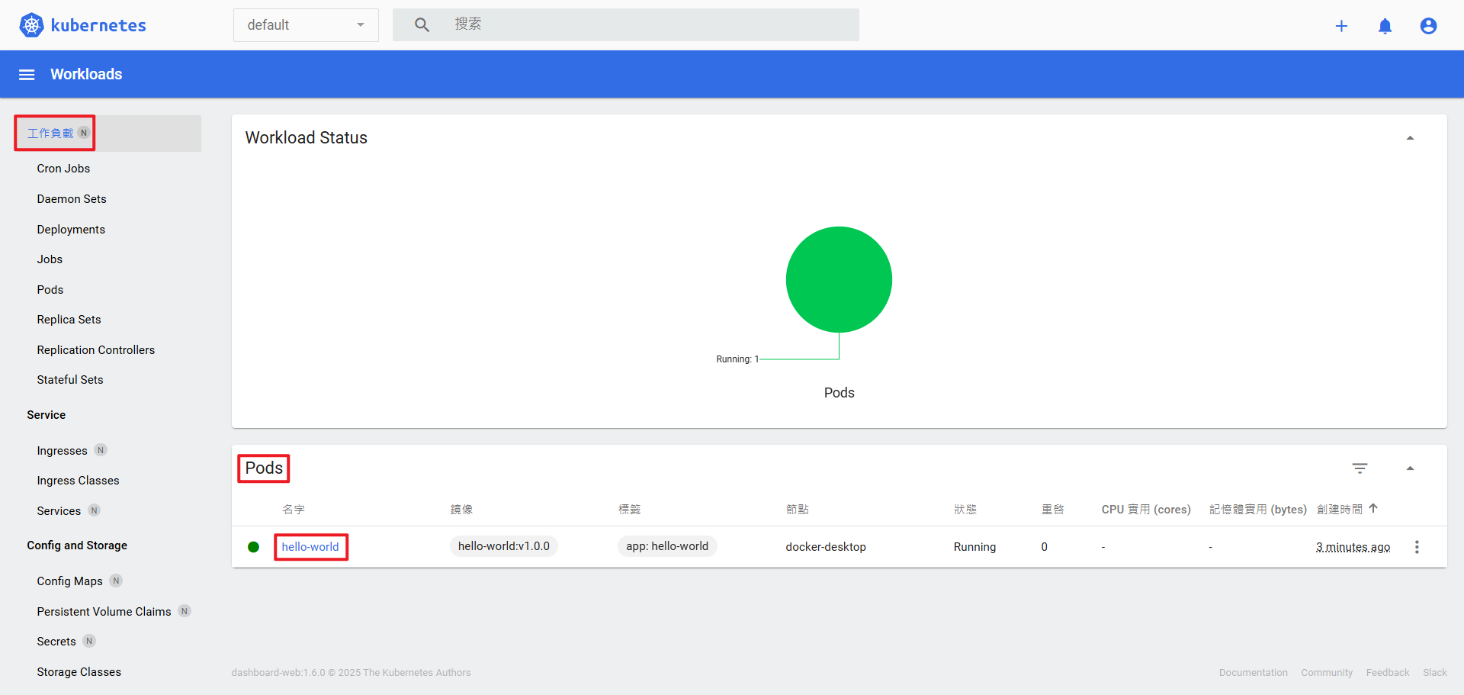Open the default namespace dropdown
Image resolution: width=1464 pixels, height=695 pixels.
click(x=305, y=24)
